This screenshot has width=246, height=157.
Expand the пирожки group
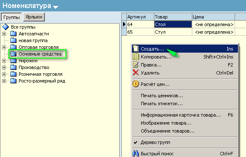[x=4, y=61]
